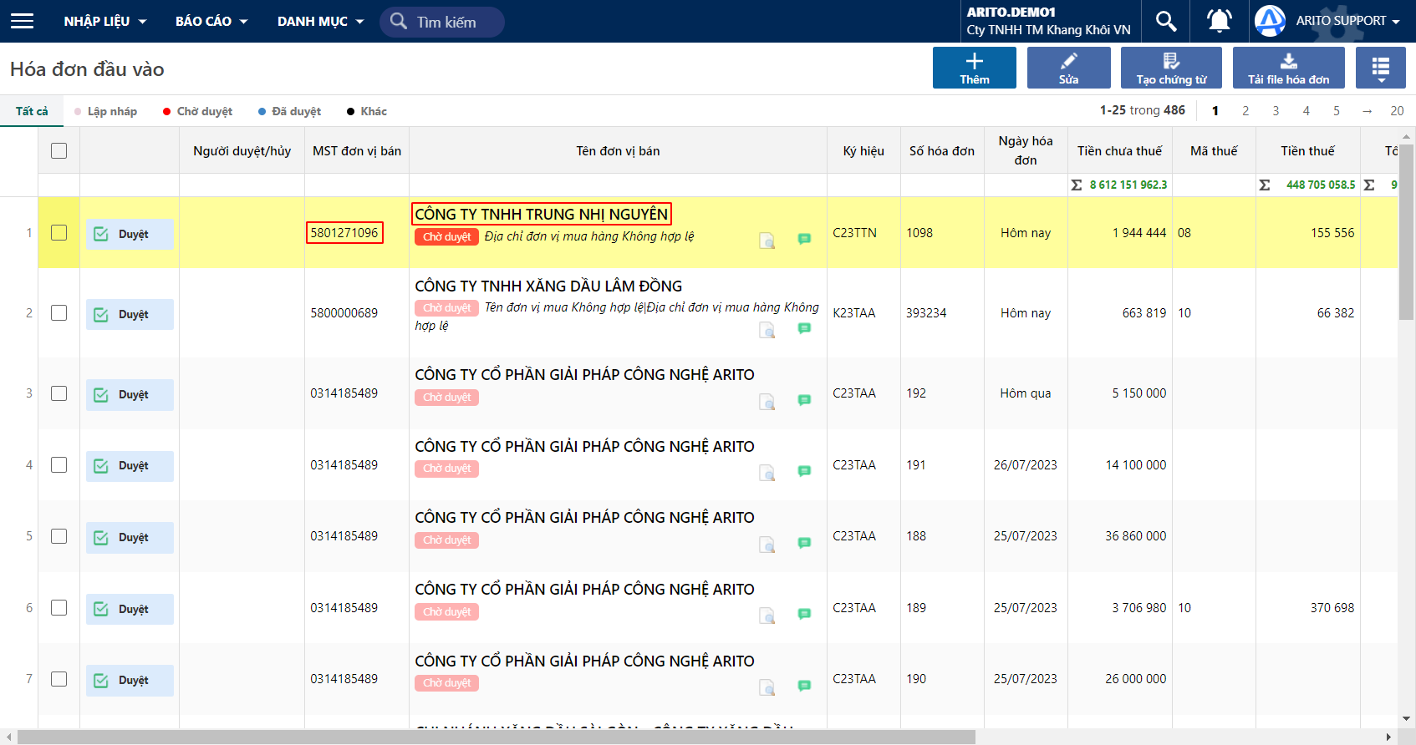
Task: Open the comment icon for invoice 393234
Action: click(x=804, y=328)
